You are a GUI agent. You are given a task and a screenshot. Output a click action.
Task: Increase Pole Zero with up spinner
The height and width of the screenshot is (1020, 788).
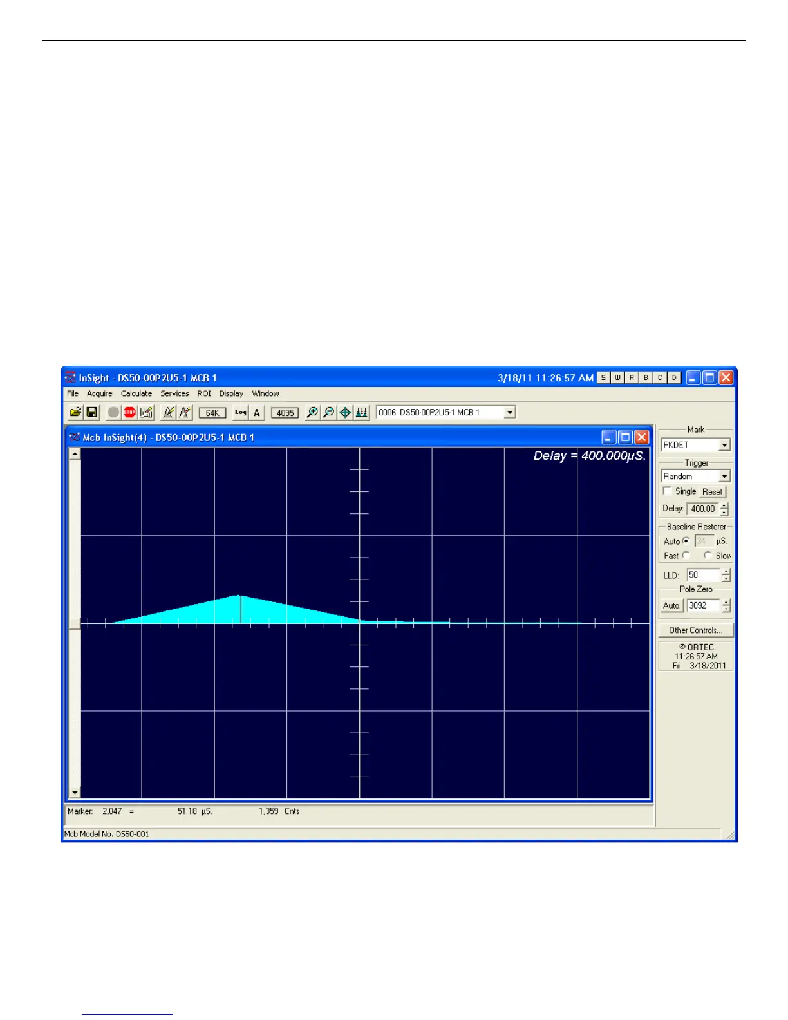click(x=726, y=602)
